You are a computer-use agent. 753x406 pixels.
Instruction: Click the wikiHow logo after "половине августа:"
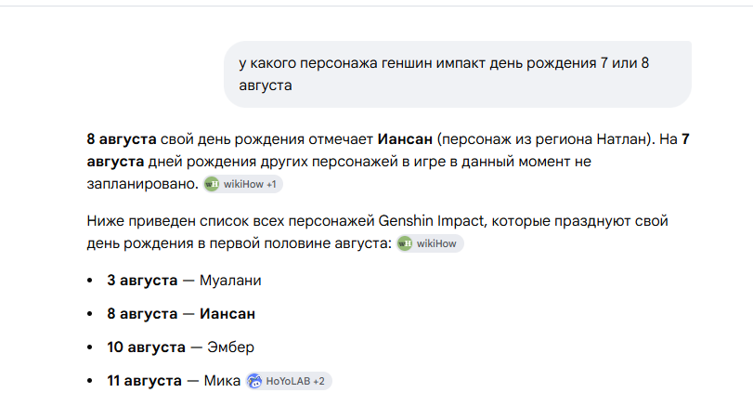point(405,243)
